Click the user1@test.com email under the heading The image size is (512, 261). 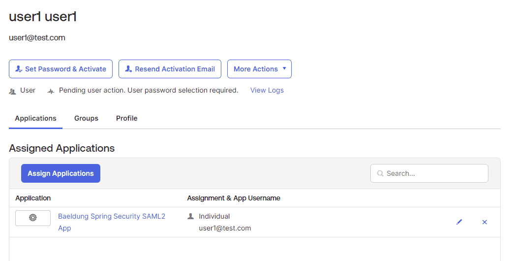tap(37, 37)
